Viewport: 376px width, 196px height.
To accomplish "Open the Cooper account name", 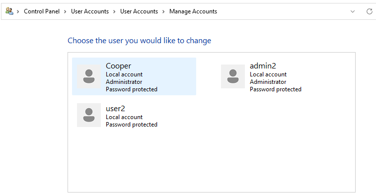I will [118, 66].
